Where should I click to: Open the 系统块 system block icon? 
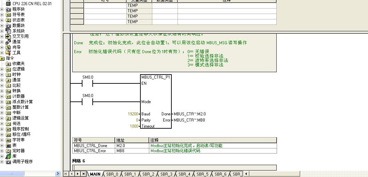pos(8,31)
